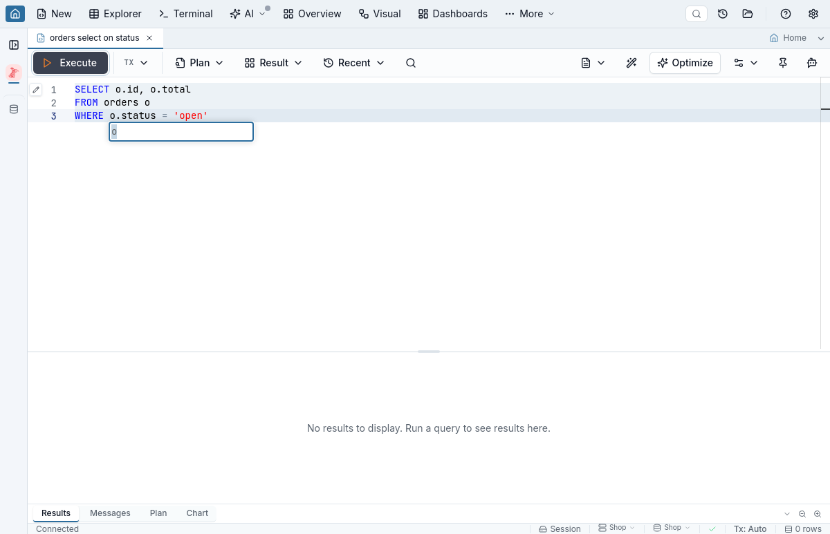The image size is (830, 534).
Task: Click the open folder icon
Action: (747, 14)
